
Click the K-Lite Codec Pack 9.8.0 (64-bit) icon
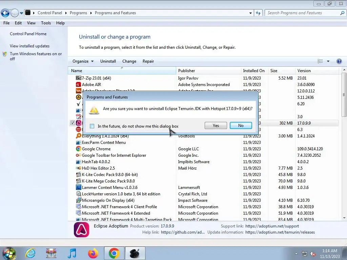(78, 175)
